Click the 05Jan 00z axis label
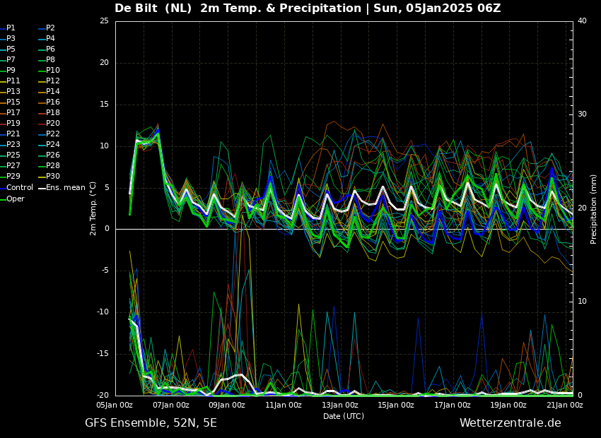Viewport: 601px width, 438px height. [115, 405]
